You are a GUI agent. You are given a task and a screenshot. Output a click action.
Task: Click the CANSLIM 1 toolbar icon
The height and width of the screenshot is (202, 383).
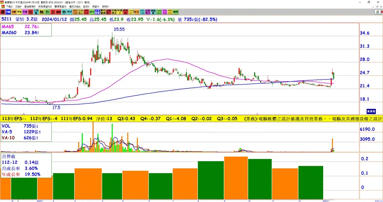[x=131, y=12]
